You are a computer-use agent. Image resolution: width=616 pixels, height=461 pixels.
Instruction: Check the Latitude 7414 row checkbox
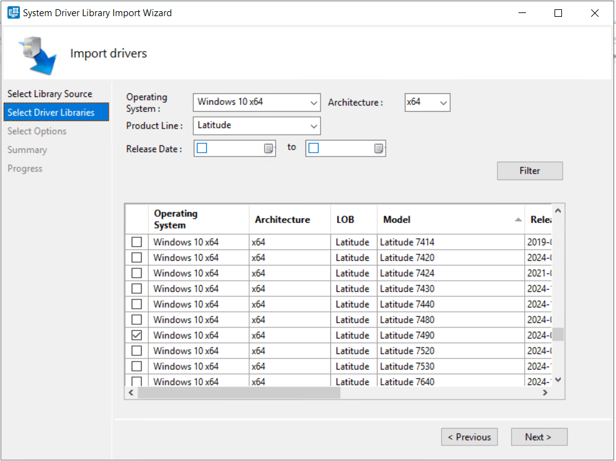point(137,242)
